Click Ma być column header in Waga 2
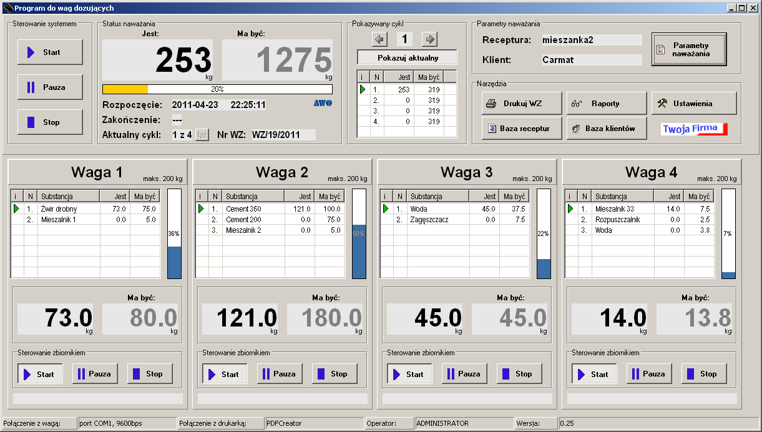 pyautogui.click(x=330, y=196)
